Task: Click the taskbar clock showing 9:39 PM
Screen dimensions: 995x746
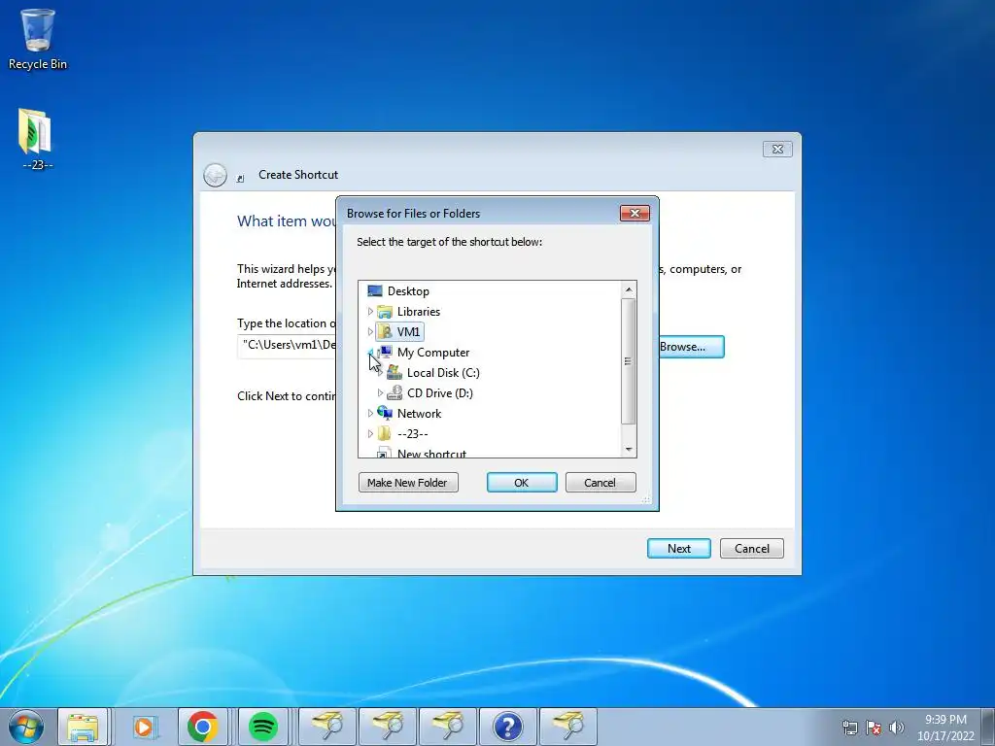Action: pos(945,728)
